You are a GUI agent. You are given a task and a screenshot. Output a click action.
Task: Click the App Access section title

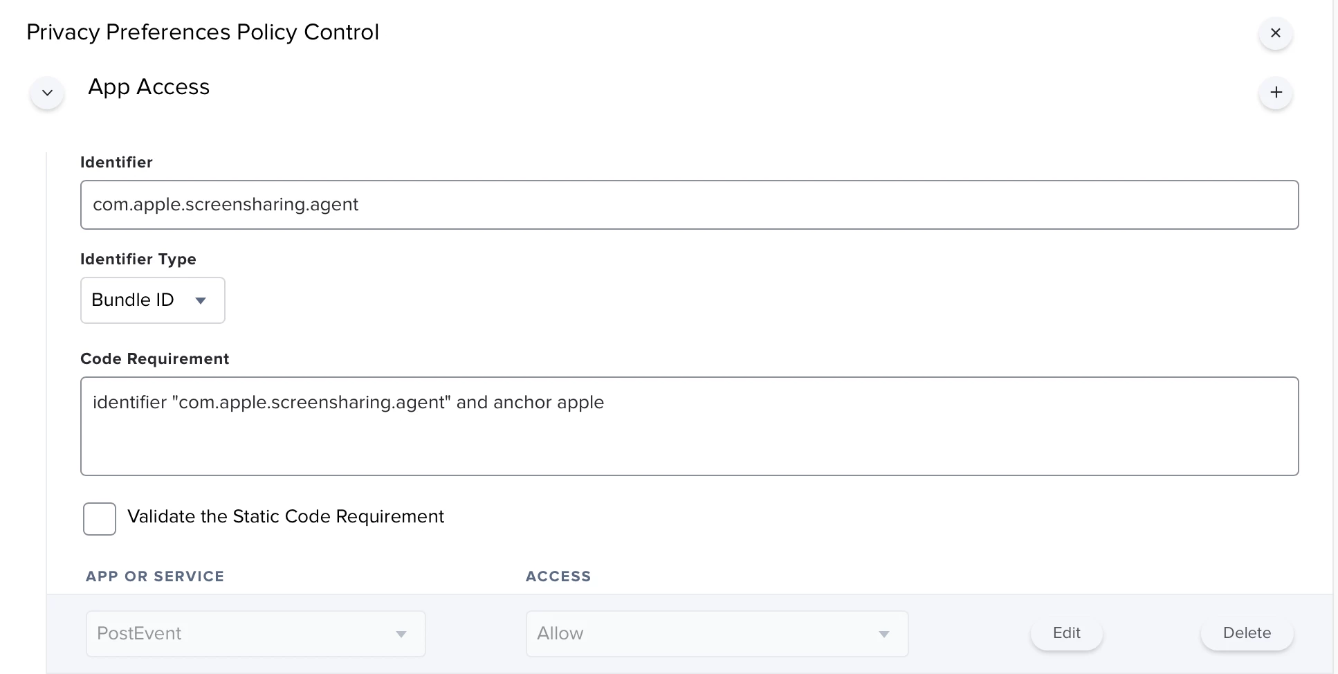click(149, 87)
